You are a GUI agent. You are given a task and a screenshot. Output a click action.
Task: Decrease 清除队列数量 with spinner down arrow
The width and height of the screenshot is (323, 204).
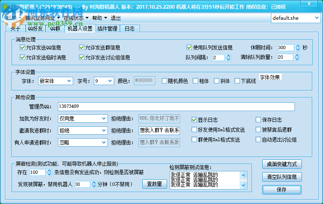(297, 59)
